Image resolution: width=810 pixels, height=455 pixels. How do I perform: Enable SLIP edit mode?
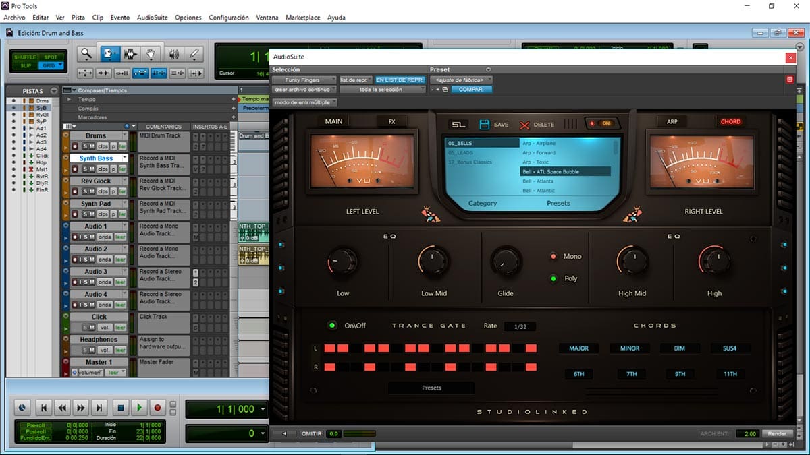click(x=26, y=65)
